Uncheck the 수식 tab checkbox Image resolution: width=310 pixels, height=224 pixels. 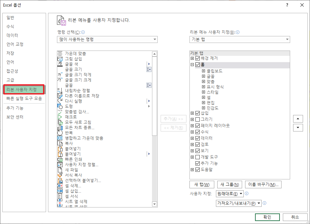tap(197, 132)
